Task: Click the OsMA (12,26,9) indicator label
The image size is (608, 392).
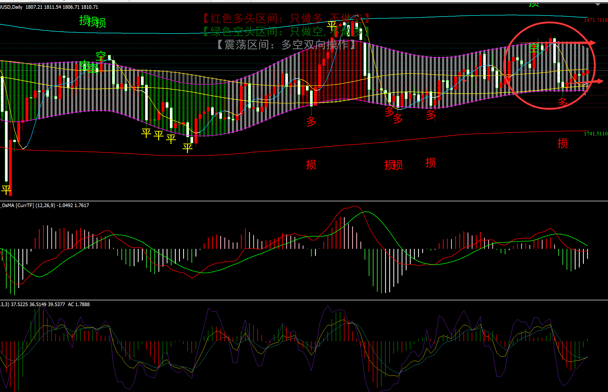Action: [45, 206]
